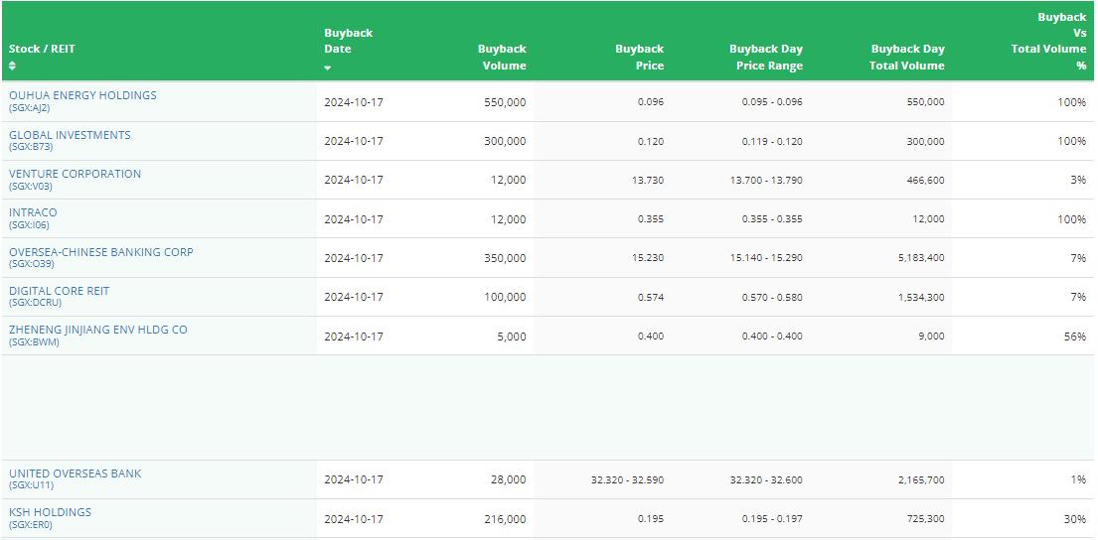1098x540 pixels.
Task: Click buyback volume 28,000 cell
Action: point(508,479)
